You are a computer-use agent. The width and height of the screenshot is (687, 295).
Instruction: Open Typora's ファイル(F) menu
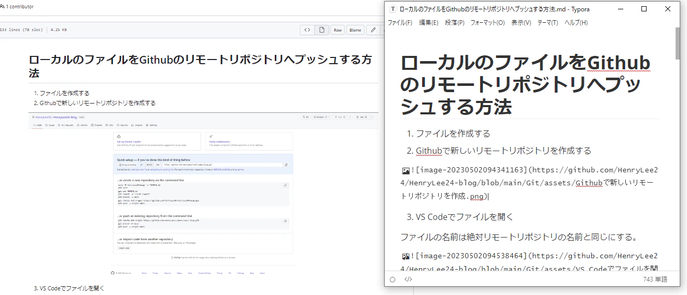click(x=400, y=23)
